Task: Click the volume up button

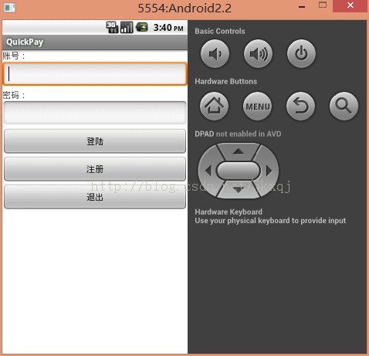Action: [x=258, y=54]
